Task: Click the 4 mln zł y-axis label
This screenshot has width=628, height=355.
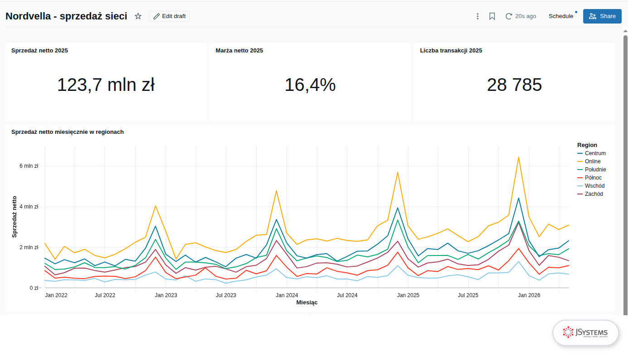Action: point(29,207)
